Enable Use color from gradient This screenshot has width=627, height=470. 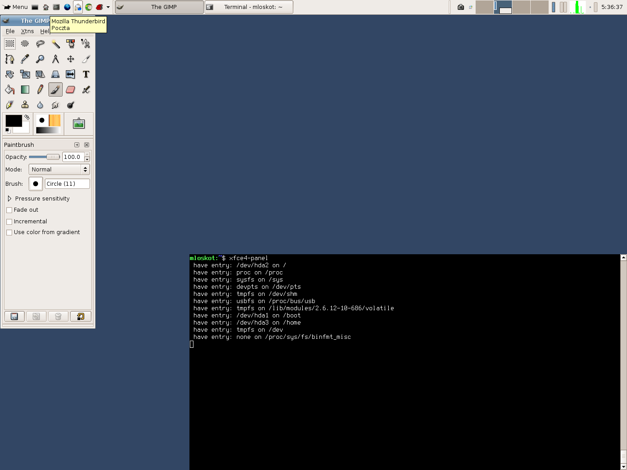pos(9,232)
